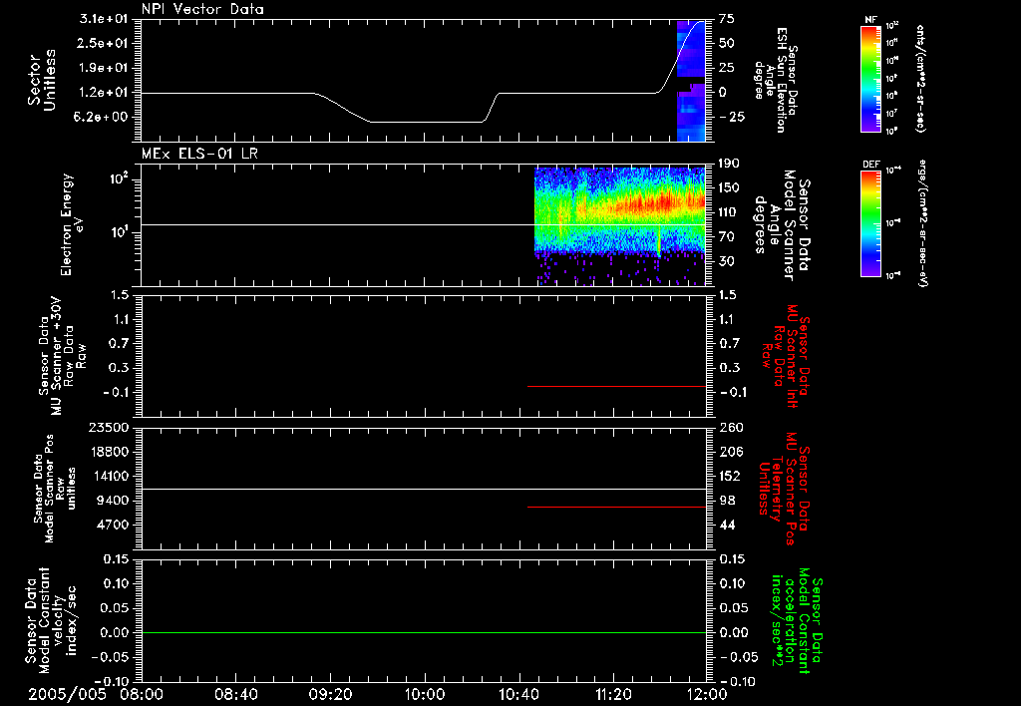Click the Model Scanner Angle degrees axis title
The width and height of the screenshot is (1021, 706).
pyautogui.click(x=782, y=225)
